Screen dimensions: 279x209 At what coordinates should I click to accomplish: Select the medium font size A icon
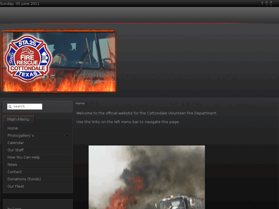coord(267,3)
